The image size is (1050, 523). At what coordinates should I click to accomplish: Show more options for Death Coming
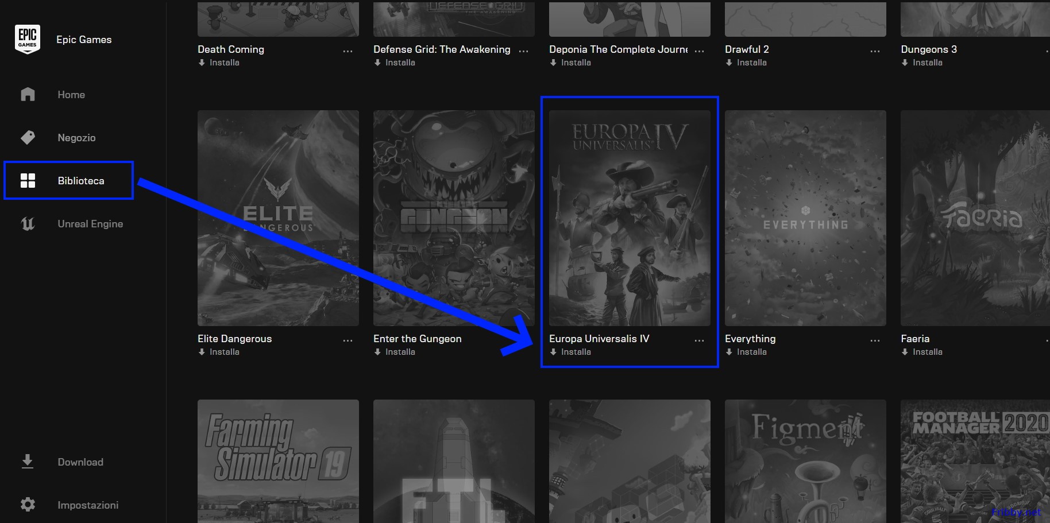coord(348,51)
